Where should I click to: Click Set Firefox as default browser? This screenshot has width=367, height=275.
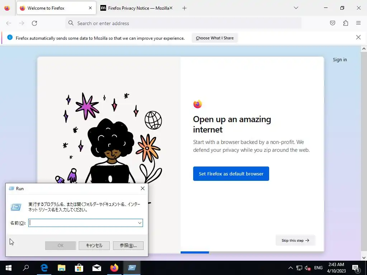231,174
